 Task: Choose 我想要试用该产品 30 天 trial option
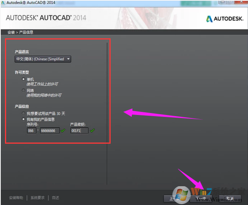tap(24, 113)
